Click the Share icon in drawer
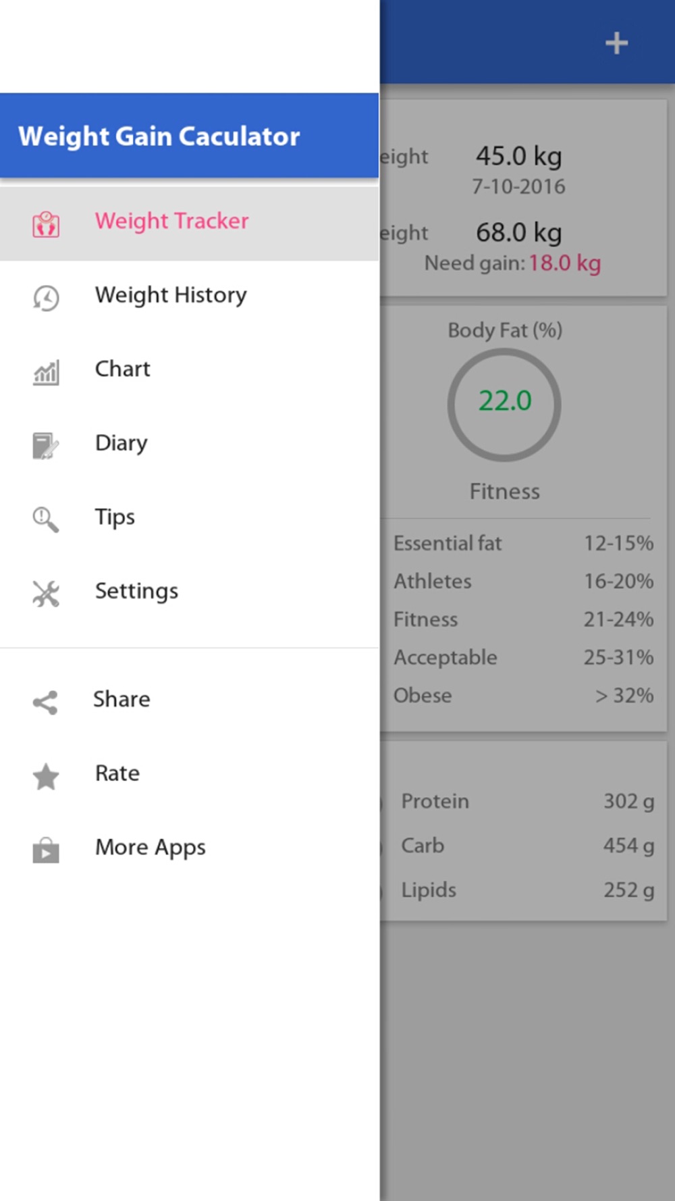 (x=46, y=702)
